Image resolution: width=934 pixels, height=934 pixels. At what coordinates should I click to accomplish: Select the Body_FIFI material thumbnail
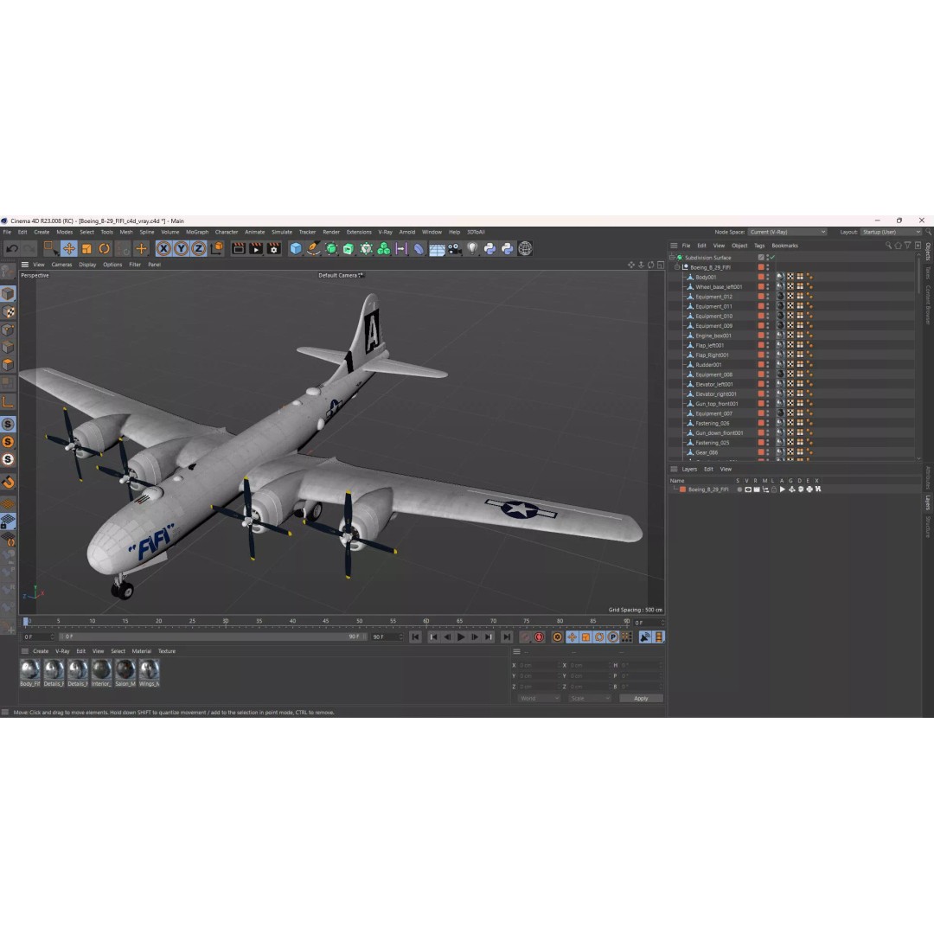coord(29,673)
